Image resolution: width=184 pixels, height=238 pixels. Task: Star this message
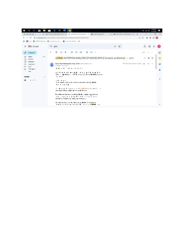point(144,64)
